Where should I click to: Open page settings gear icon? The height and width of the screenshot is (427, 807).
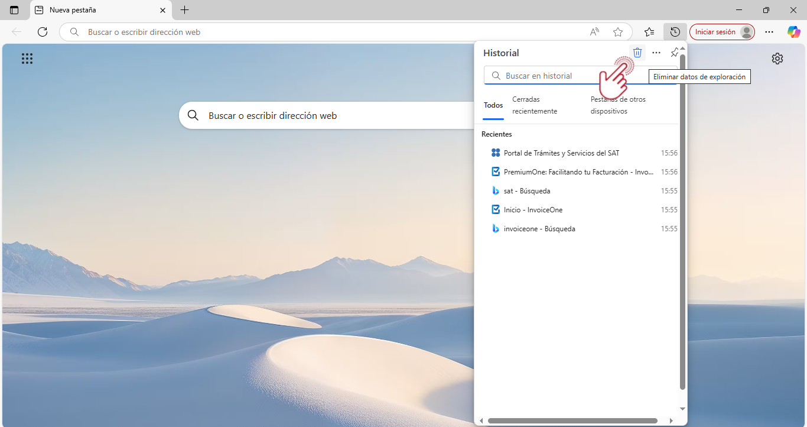click(777, 59)
